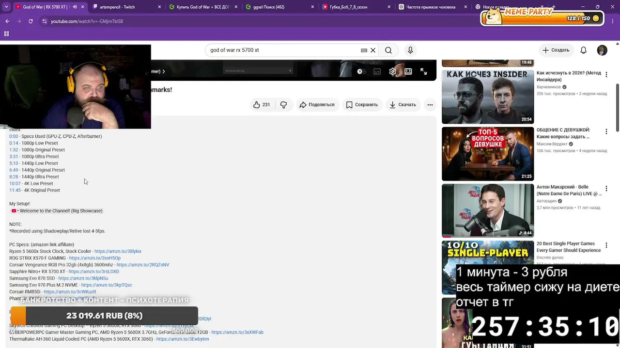Open the apps grid in bookmarks bar
This screenshot has height=348, width=620.
[x=6, y=34]
